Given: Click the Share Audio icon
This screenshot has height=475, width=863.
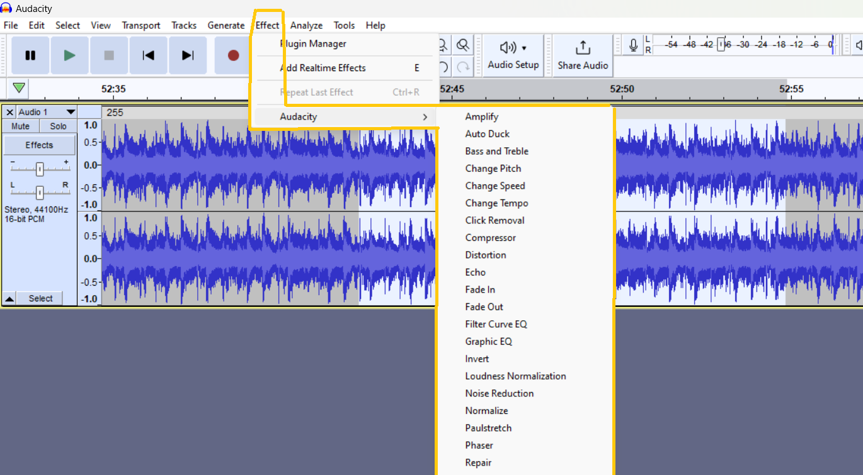Looking at the screenshot, I should pos(581,55).
